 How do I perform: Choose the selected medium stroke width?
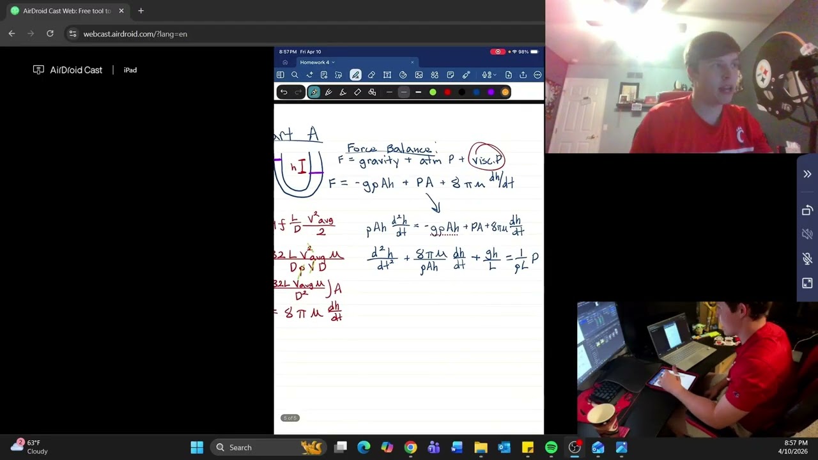(403, 92)
